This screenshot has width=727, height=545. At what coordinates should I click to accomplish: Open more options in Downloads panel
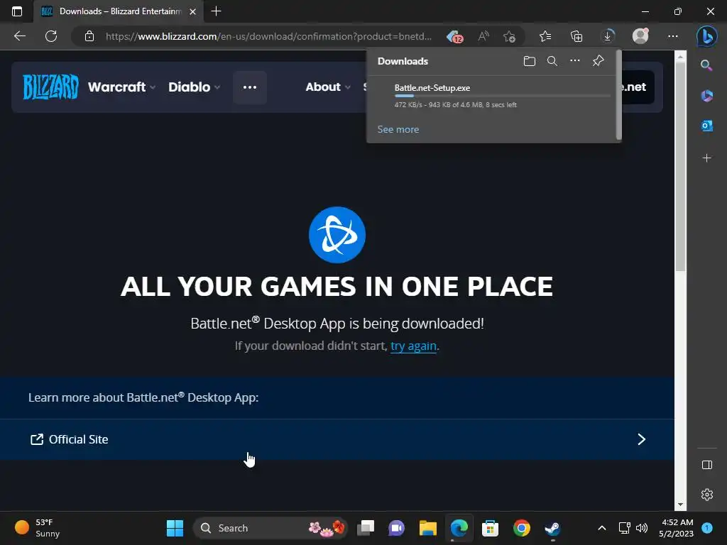tap(575, 61)
